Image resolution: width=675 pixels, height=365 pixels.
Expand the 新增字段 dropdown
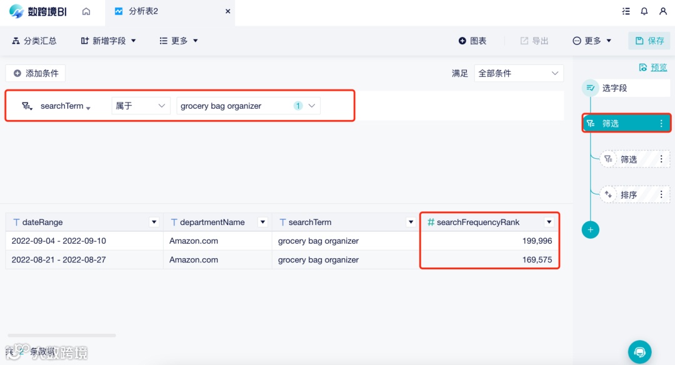point(108,41)
